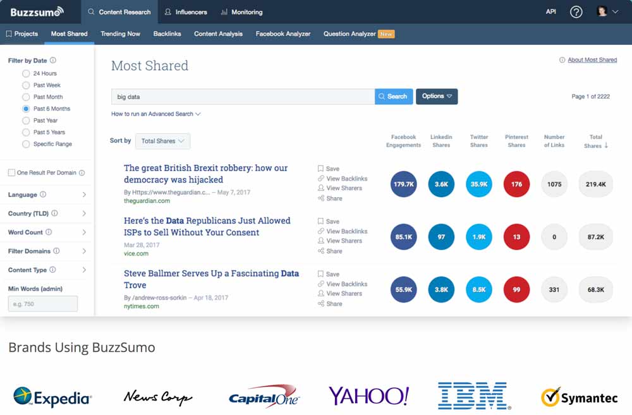The height and width of the screenshot is (415, 632).
Task: Open the Total Shares sort dropdown
Action: [x=163, y=141]
